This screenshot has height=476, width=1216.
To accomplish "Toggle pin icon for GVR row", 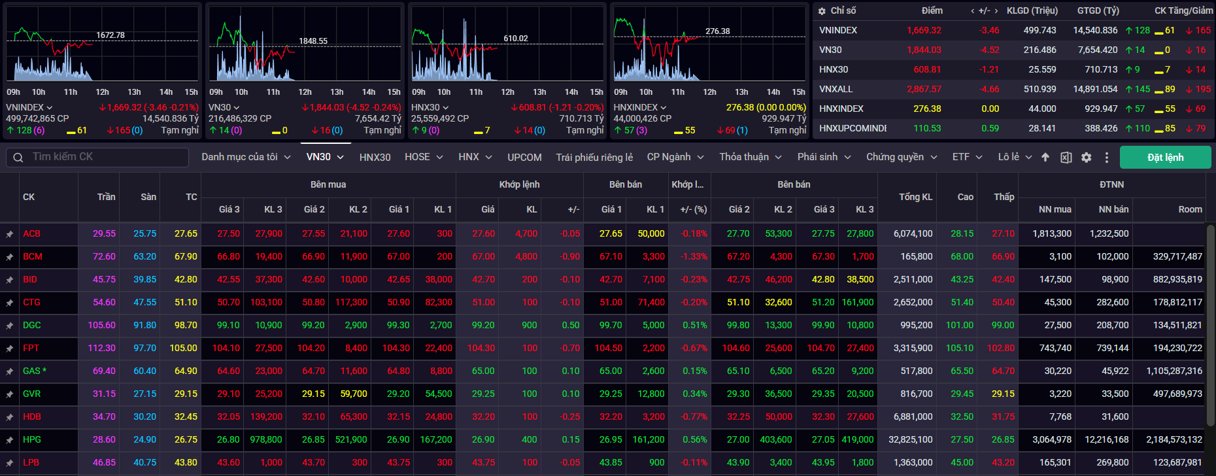I will tap(9, 394).
